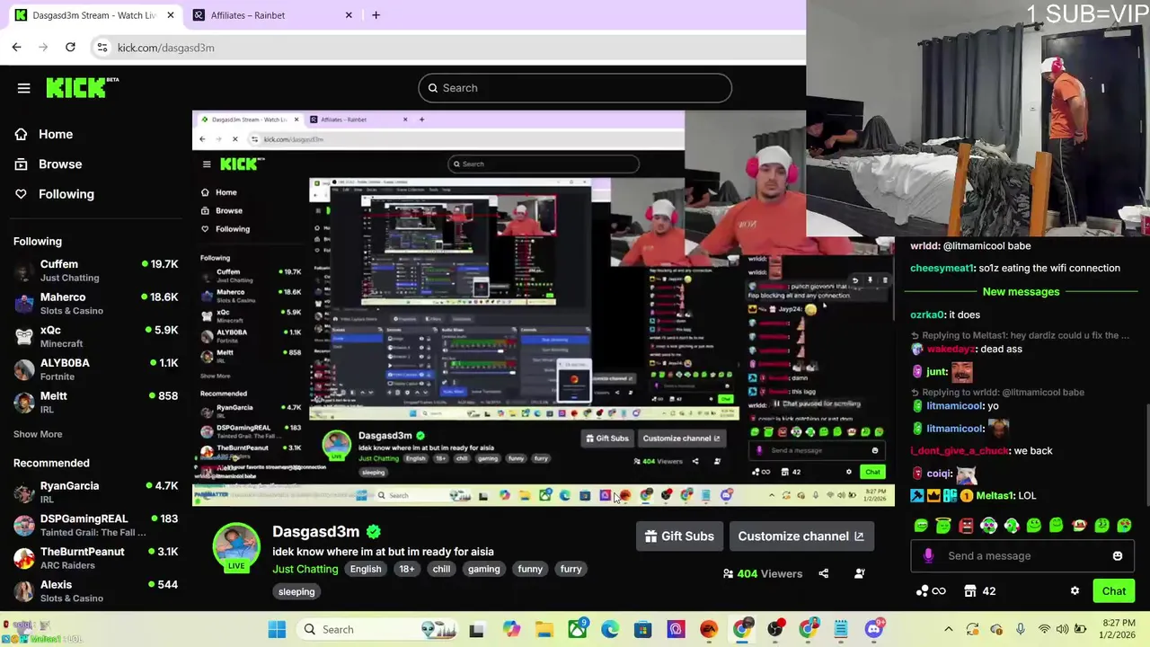Viewport: 1150px width, 647px height.
Task: Click the browser back arrow
Action: coord(17,47)
